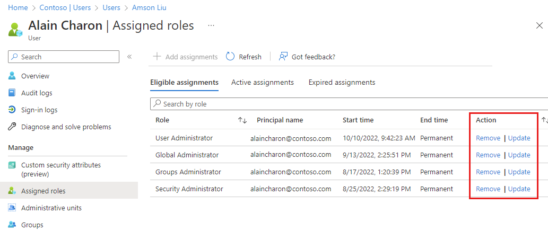Click the Groups icon in sidebar
Viewport: 548px width, 231px height.
tap(12, 225)
